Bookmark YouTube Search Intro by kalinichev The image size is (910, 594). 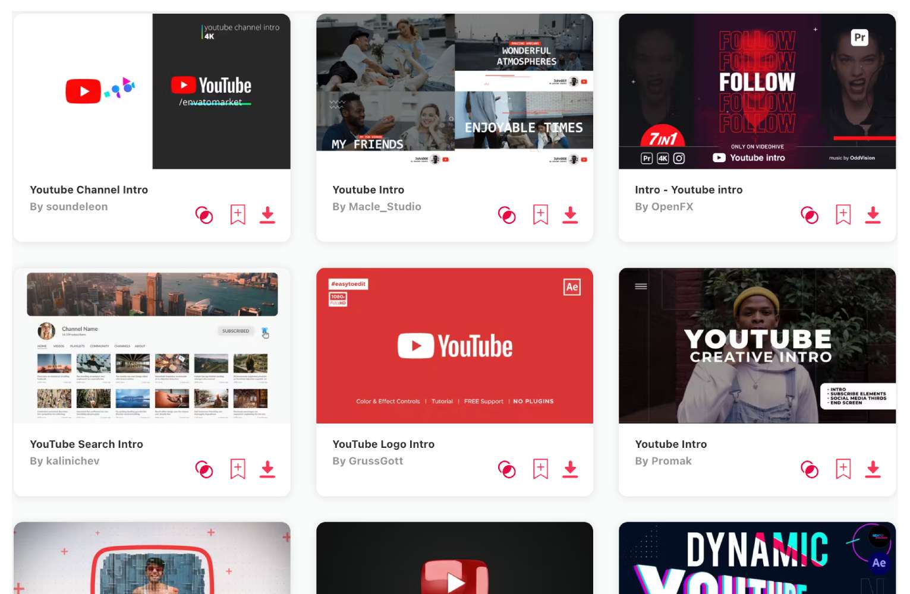tap(238, 469)
